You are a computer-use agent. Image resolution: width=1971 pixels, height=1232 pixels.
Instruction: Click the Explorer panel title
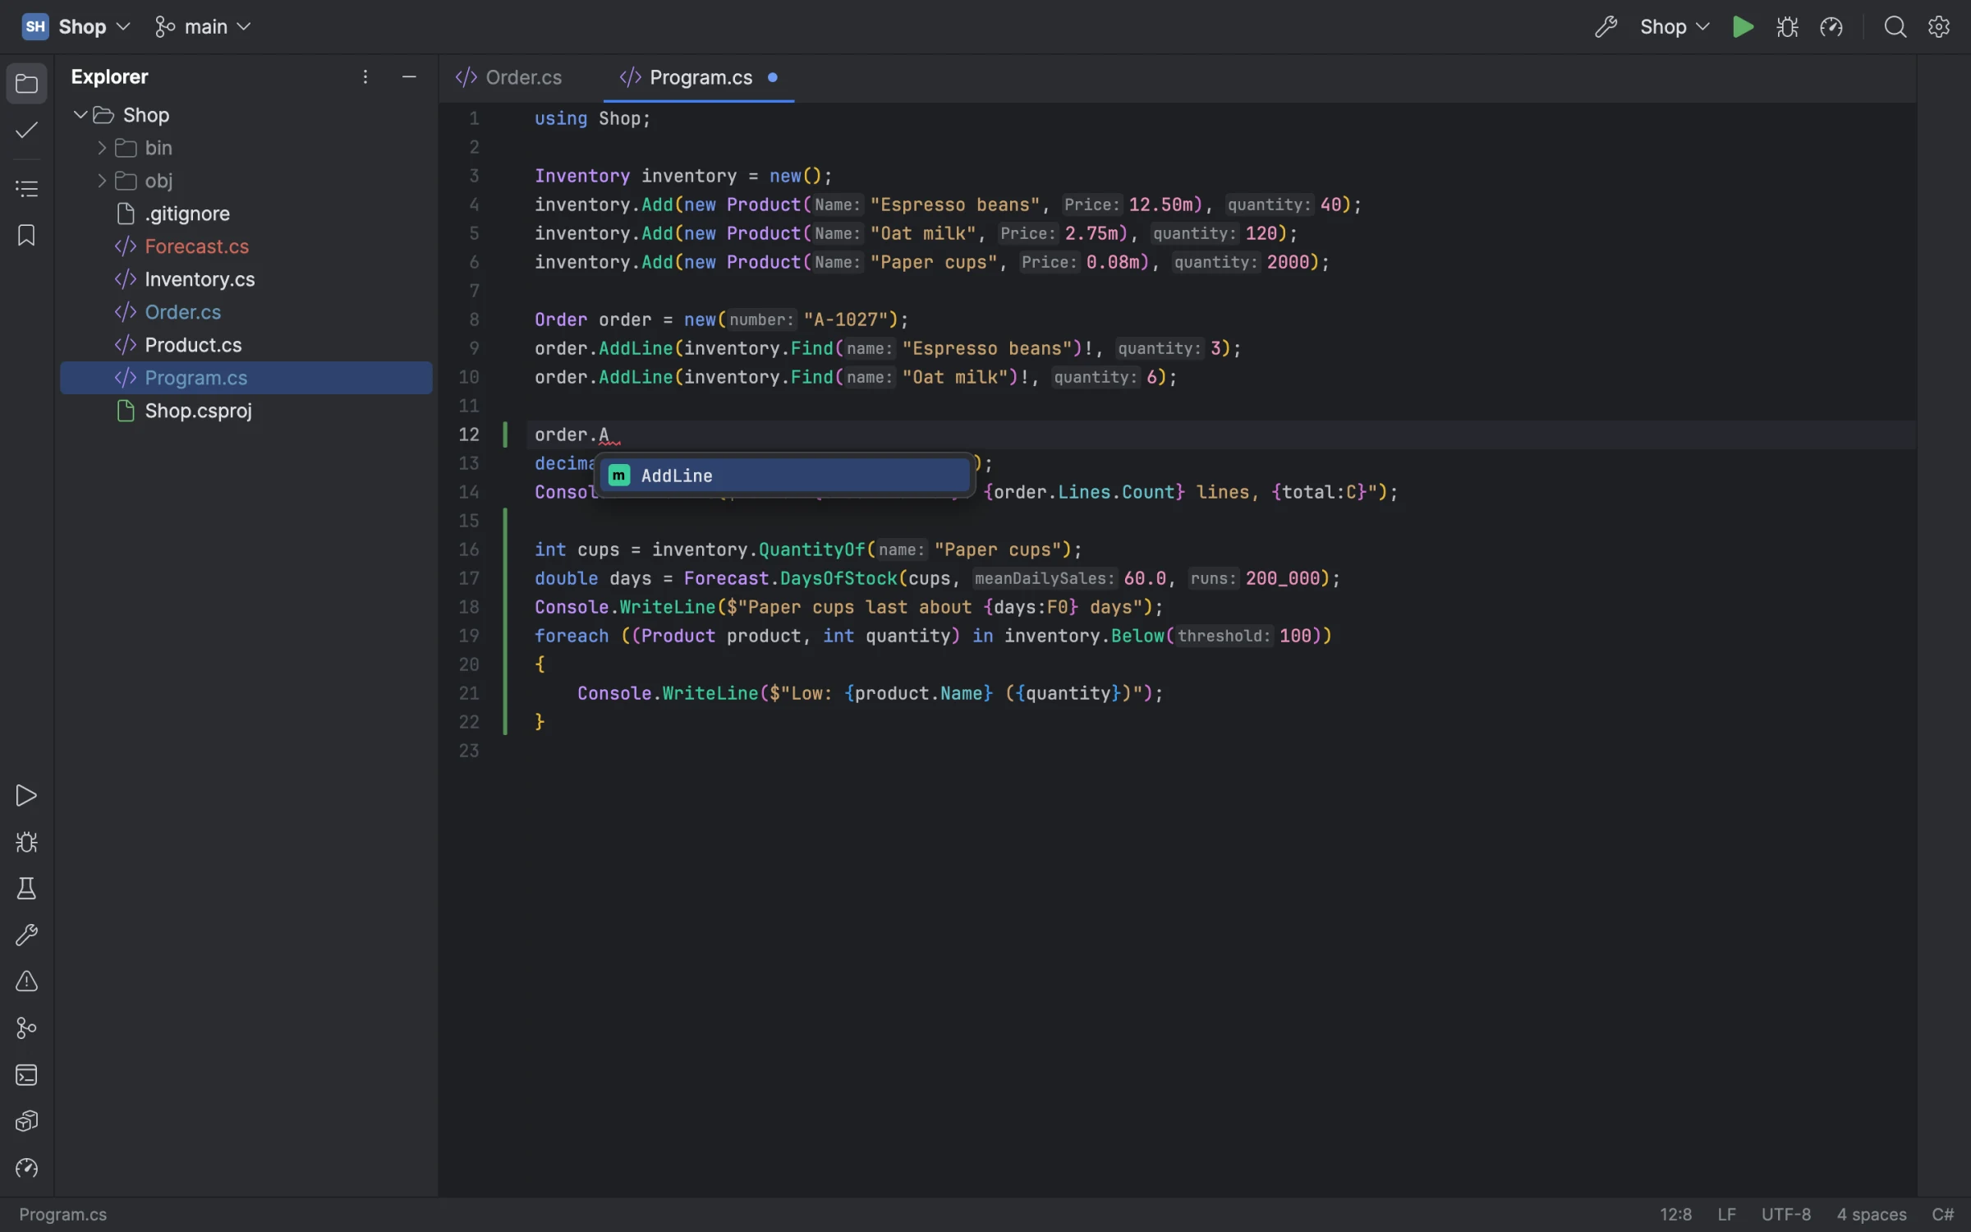pos(109,77)
